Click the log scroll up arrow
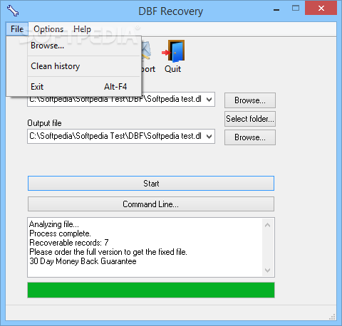The image size is (342, 326). pos(267,225)
